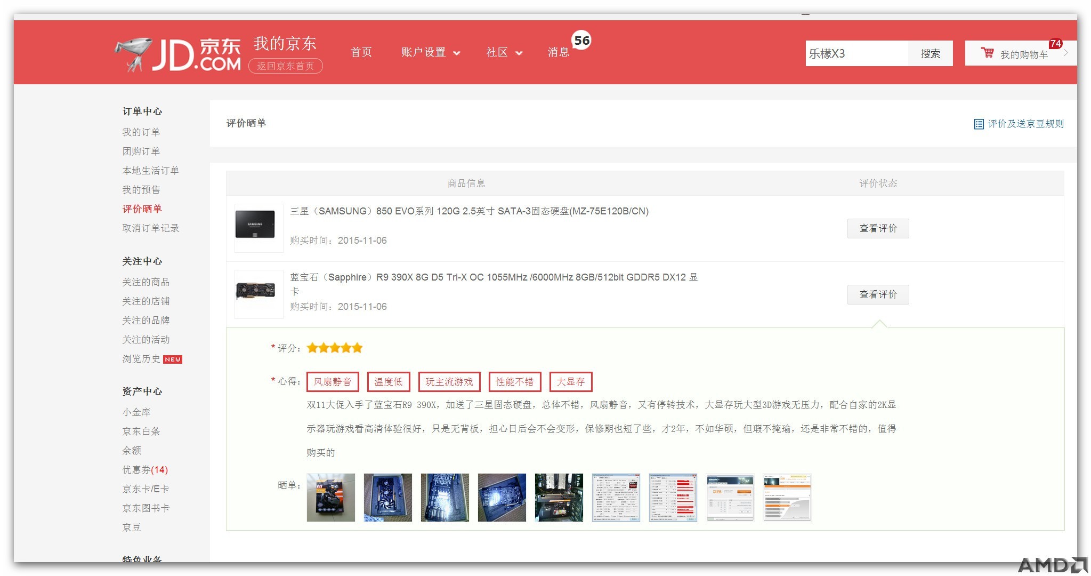Select the 风扇静音 tag

[x=333, y=382]
